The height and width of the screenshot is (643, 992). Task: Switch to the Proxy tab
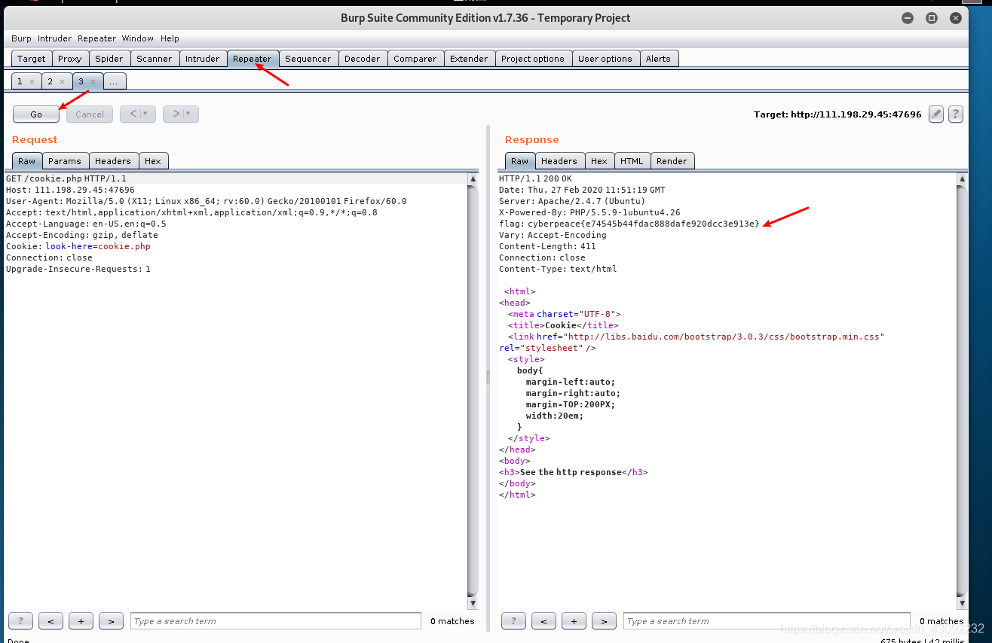pyautogui.click(x=70, y=59)
